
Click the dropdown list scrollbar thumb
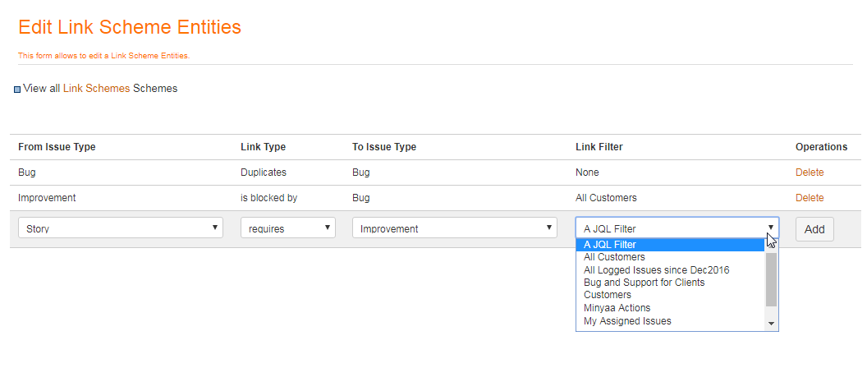(771, 279)
